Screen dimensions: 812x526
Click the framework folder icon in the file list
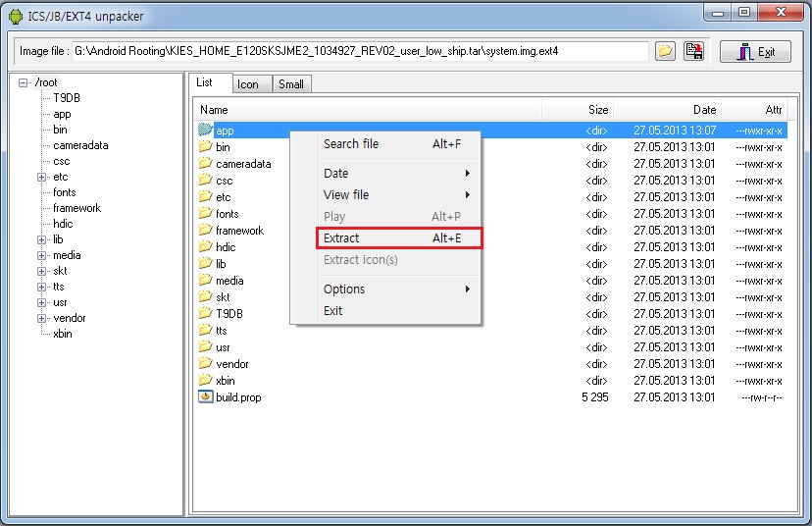[205, 231]
